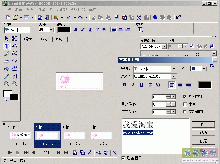Expand the open-file dropdown arrow
Screen dimensions: 220x164
pos(21,18)
